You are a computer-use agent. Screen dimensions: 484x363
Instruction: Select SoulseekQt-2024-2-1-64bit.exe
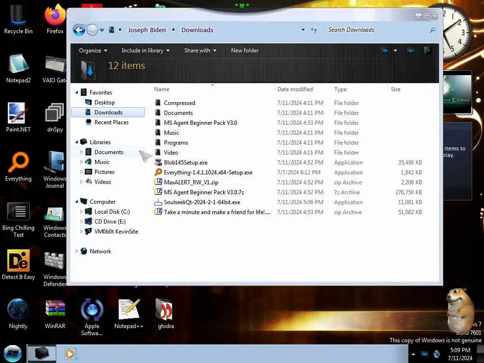(x=202, y=202)
